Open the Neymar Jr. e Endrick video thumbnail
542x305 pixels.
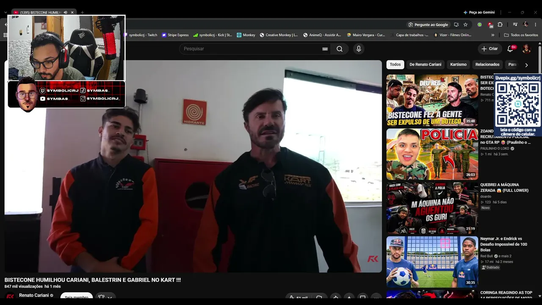(x=432, y=262)
